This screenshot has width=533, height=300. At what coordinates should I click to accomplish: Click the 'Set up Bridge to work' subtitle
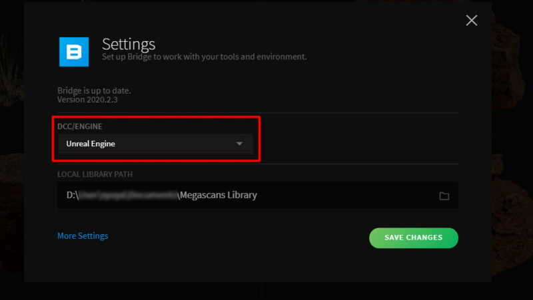click(205, 57)
